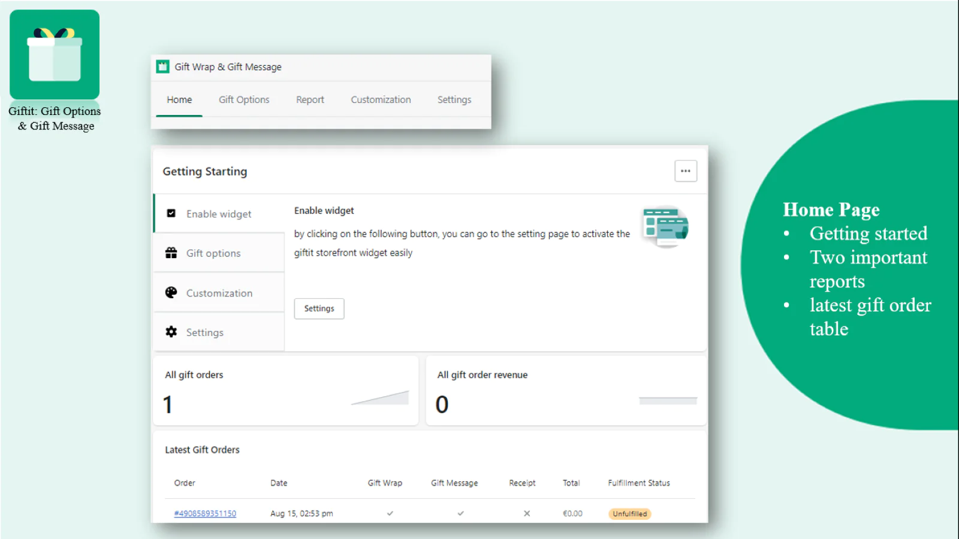The image size is (959, 539).
Task: Click the palette icon beside Customization step
Action: pos(171,292)
